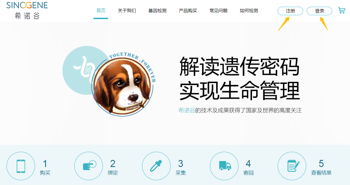This screenshot has height=185, width=350.
Task: Click the 希诺谷 link in the subtitle
Action: tap(187, 110)
